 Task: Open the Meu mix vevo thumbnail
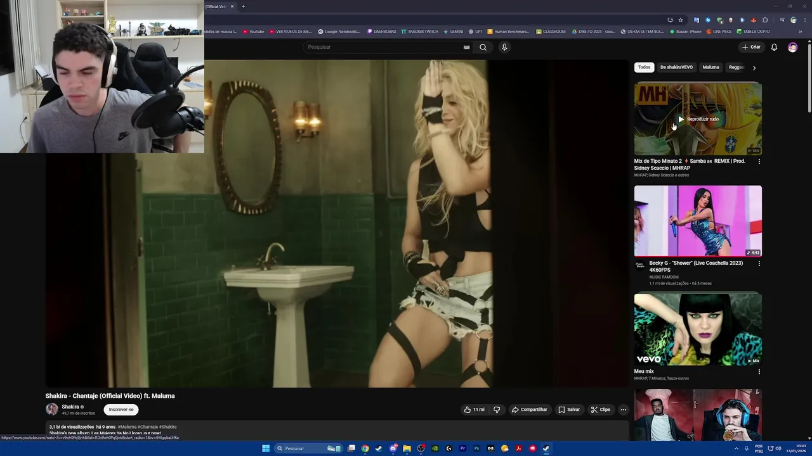click(x=698, y=329)
